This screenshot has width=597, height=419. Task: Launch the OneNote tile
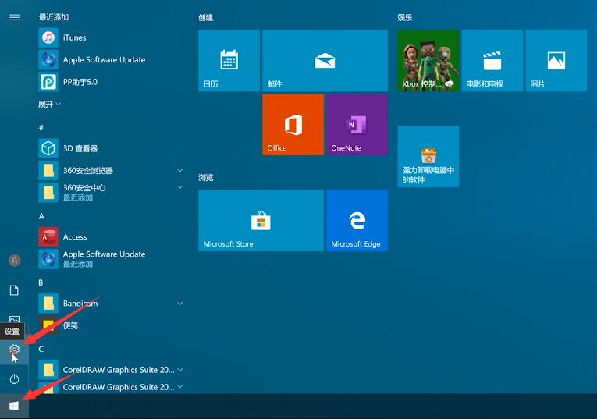coord(357,124)
